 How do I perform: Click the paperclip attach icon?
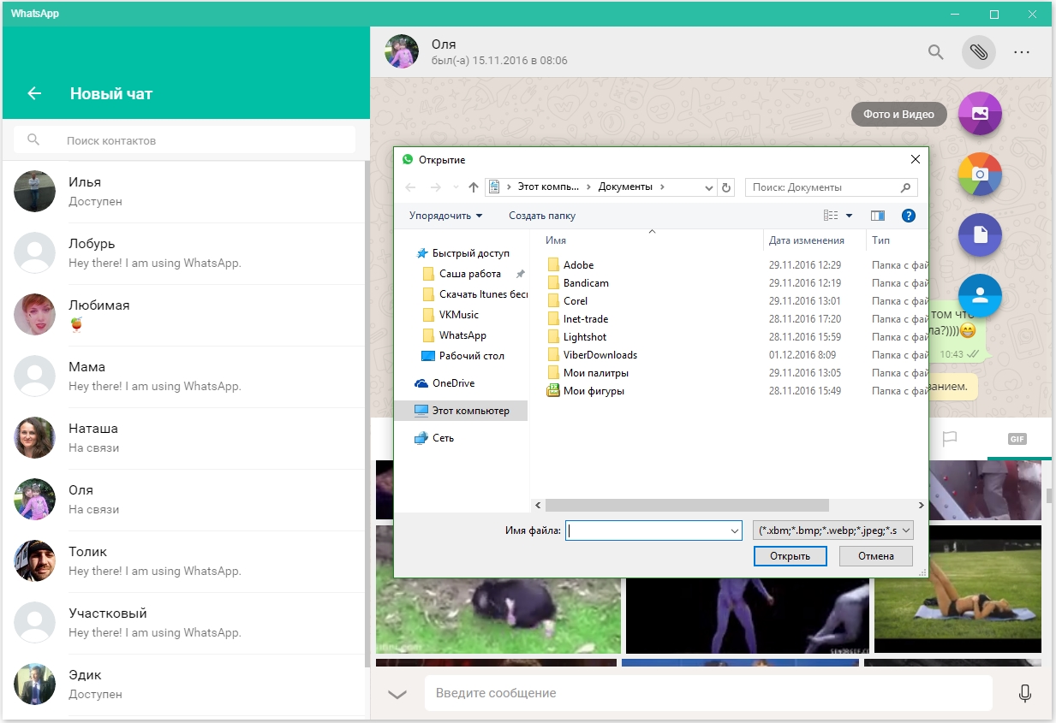coord(978,52)
